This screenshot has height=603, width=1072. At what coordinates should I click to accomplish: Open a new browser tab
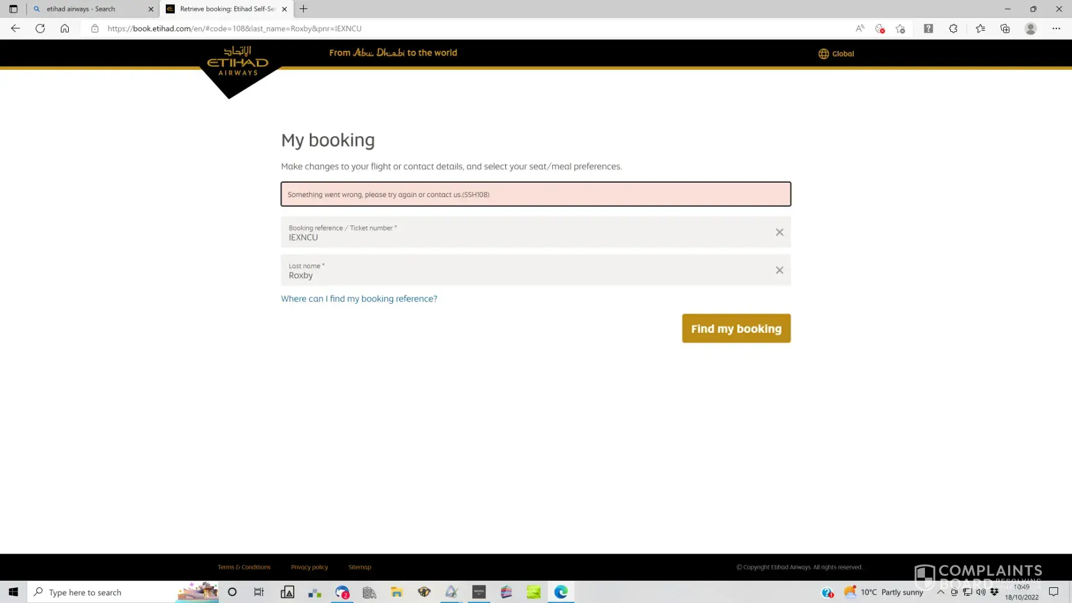tap(303, 9)
